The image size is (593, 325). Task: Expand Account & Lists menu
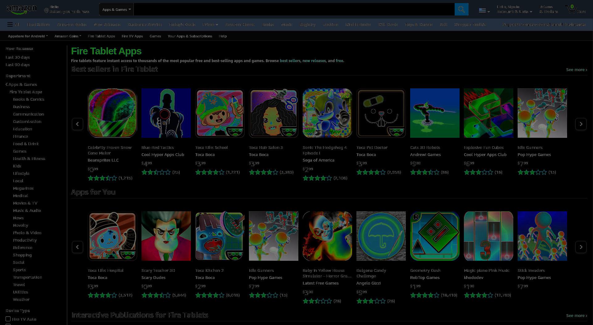point(514,9)
